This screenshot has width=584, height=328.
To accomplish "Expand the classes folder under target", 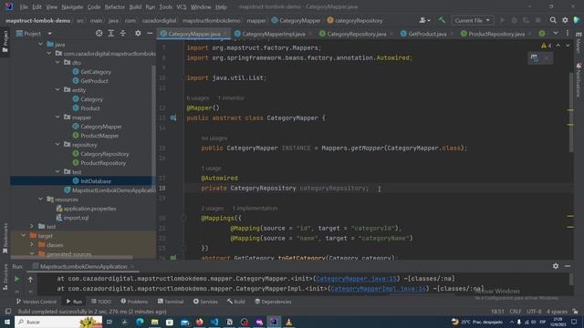I will click(32, 245).
